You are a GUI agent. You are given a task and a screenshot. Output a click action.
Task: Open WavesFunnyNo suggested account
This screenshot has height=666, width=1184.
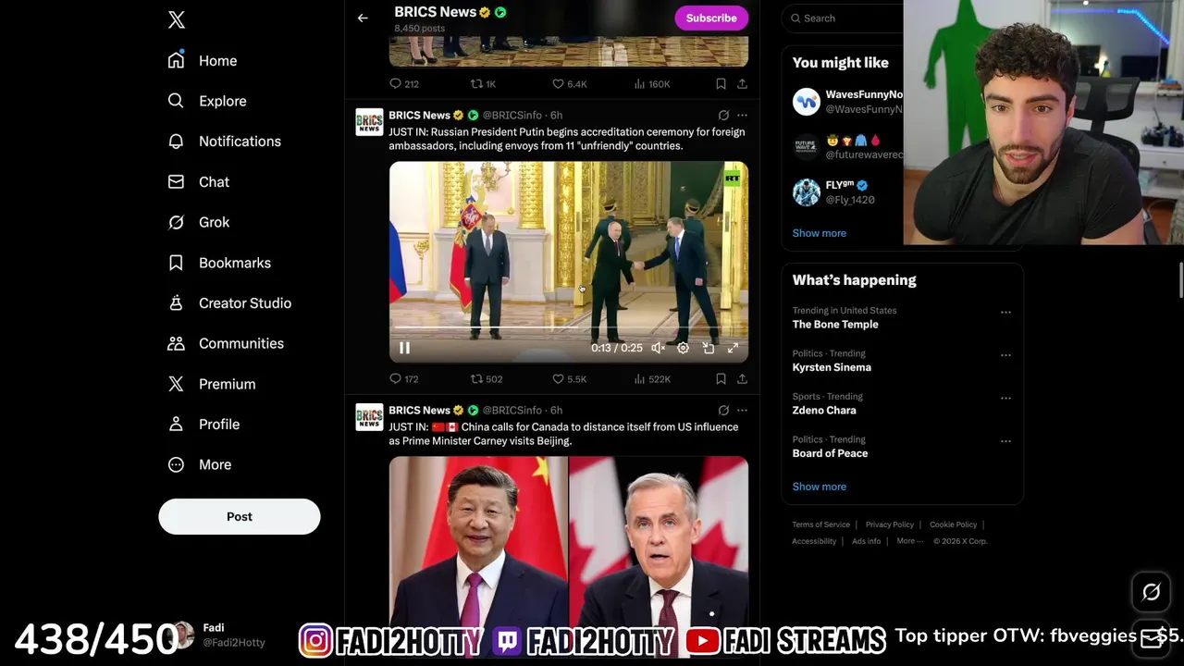coord(847,101)
